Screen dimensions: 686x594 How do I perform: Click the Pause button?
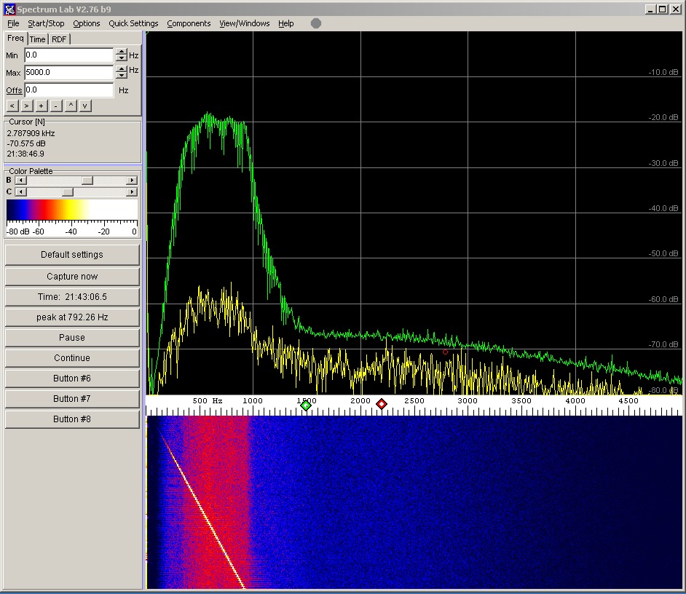(x=72, y=338)
